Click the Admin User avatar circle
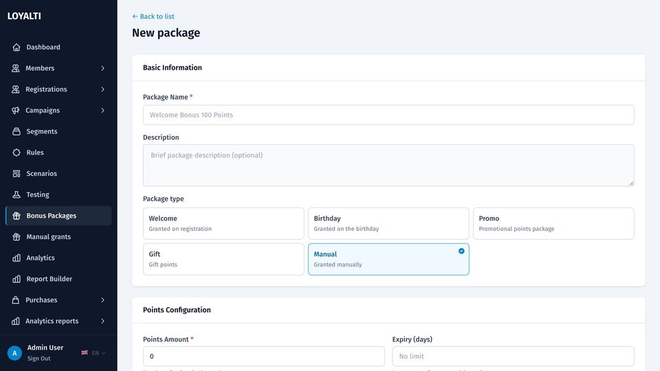Screen dimensions: 660x371 tap(14, 353)
